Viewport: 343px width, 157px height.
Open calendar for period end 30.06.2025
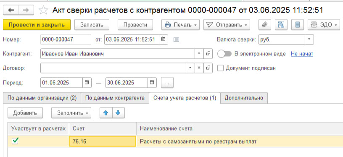[x=152, y=83]
